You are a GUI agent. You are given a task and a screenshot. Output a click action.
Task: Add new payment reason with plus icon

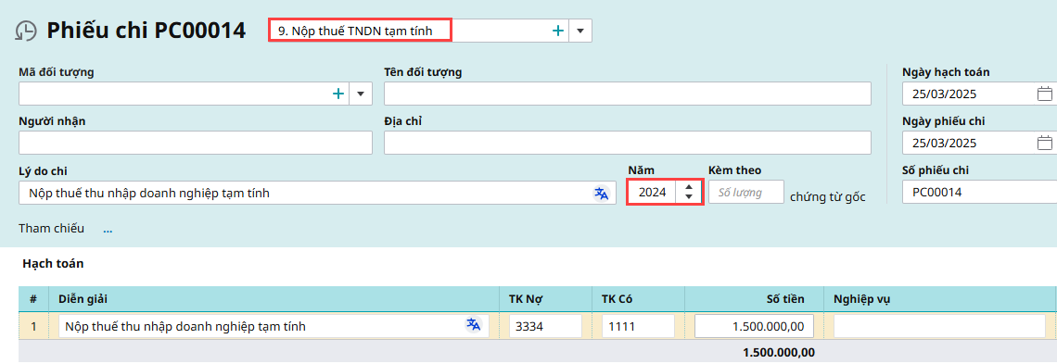558,31
